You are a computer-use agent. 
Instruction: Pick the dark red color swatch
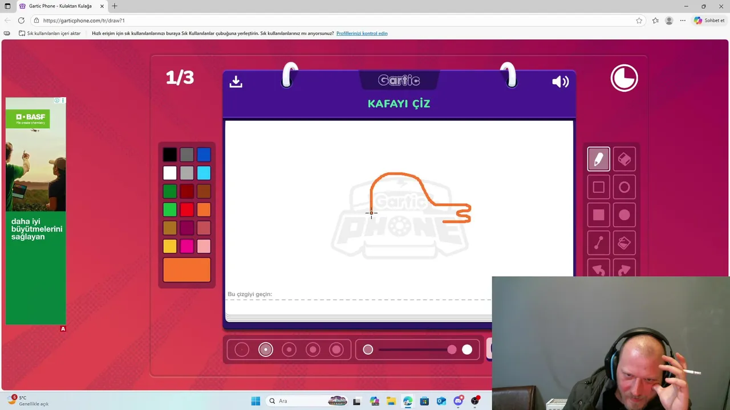point(187,191)
